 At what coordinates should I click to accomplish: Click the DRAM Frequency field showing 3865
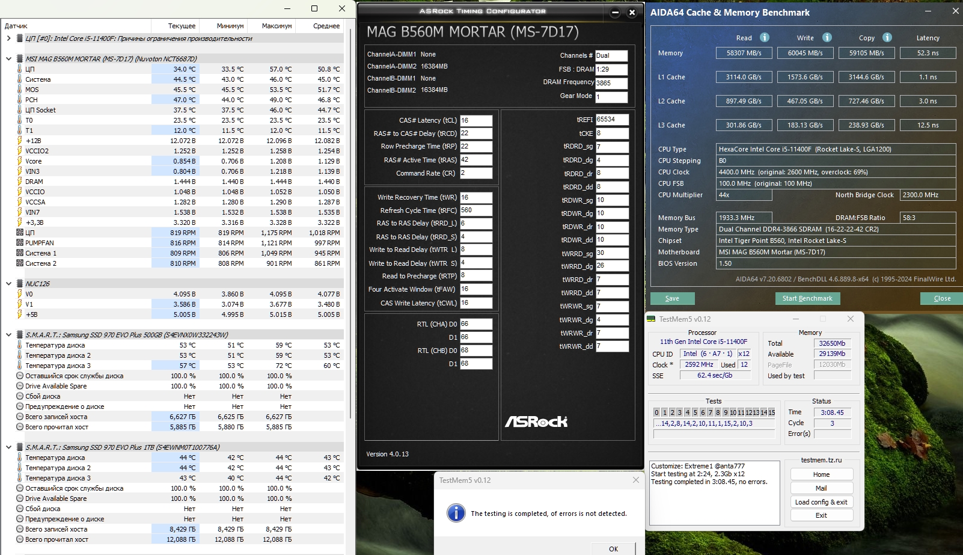point(611,84)
